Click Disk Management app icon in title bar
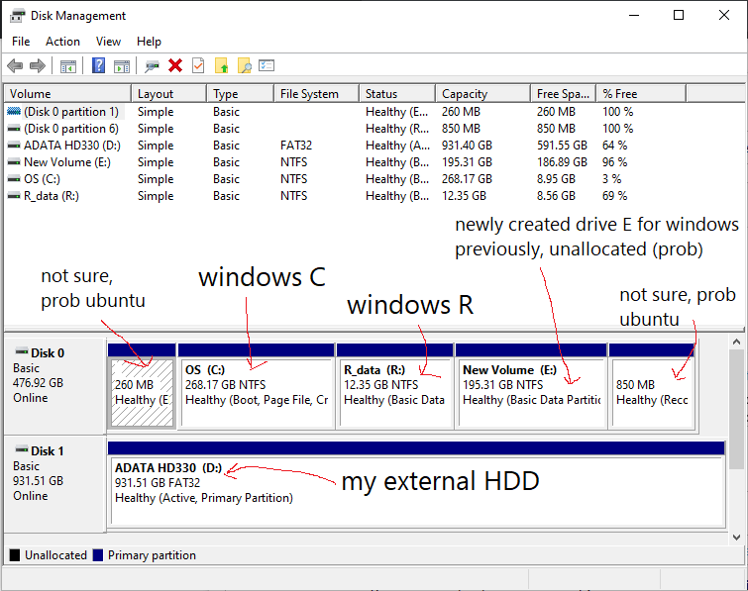Image resolution: width=748 pixels, height=591 pixels. 17,16
